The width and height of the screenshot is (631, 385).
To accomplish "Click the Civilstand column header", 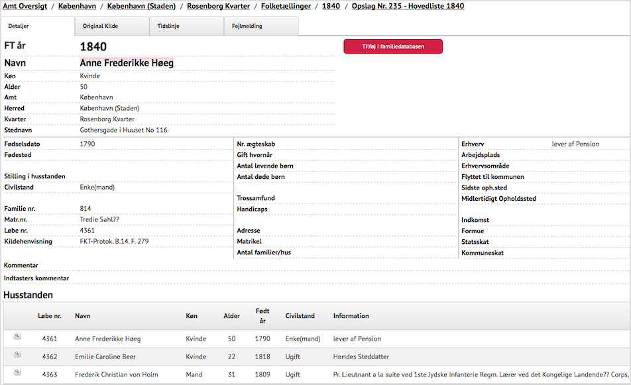I will (x=300, y=316).
